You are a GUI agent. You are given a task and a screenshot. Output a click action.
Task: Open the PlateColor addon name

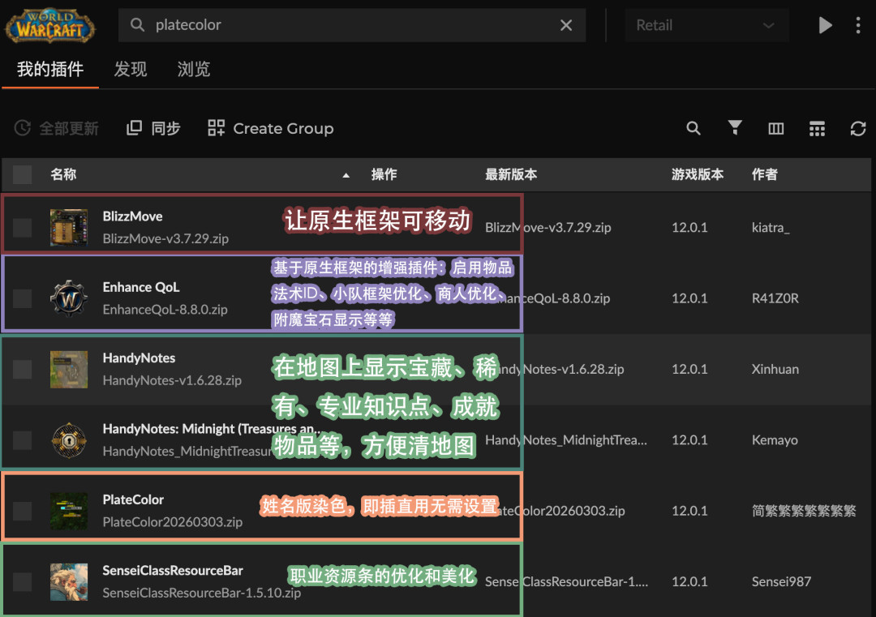133,499
